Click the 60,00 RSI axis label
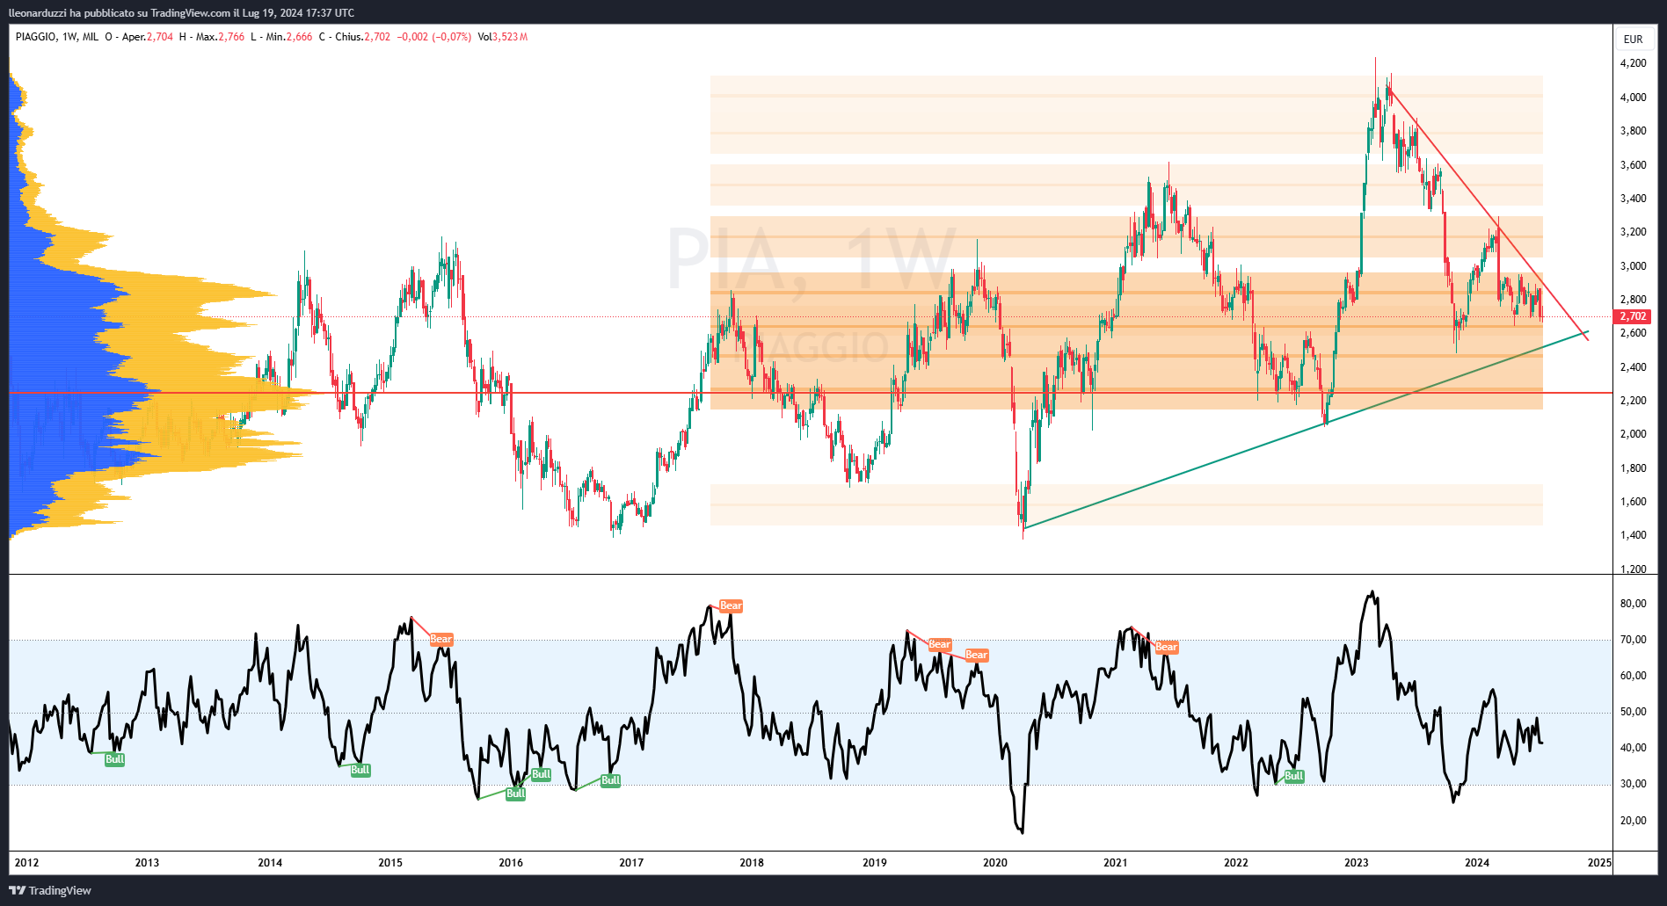This screenshot has height=906, width=1667. pyautogui.click(x=1633, y=676)
